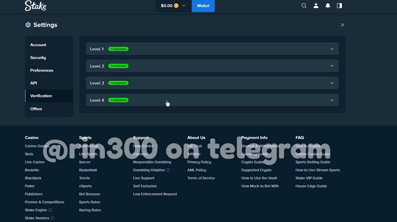397x222 pixels.
Task: Expand the Level 3 chevron
Action: coord(332,83)
